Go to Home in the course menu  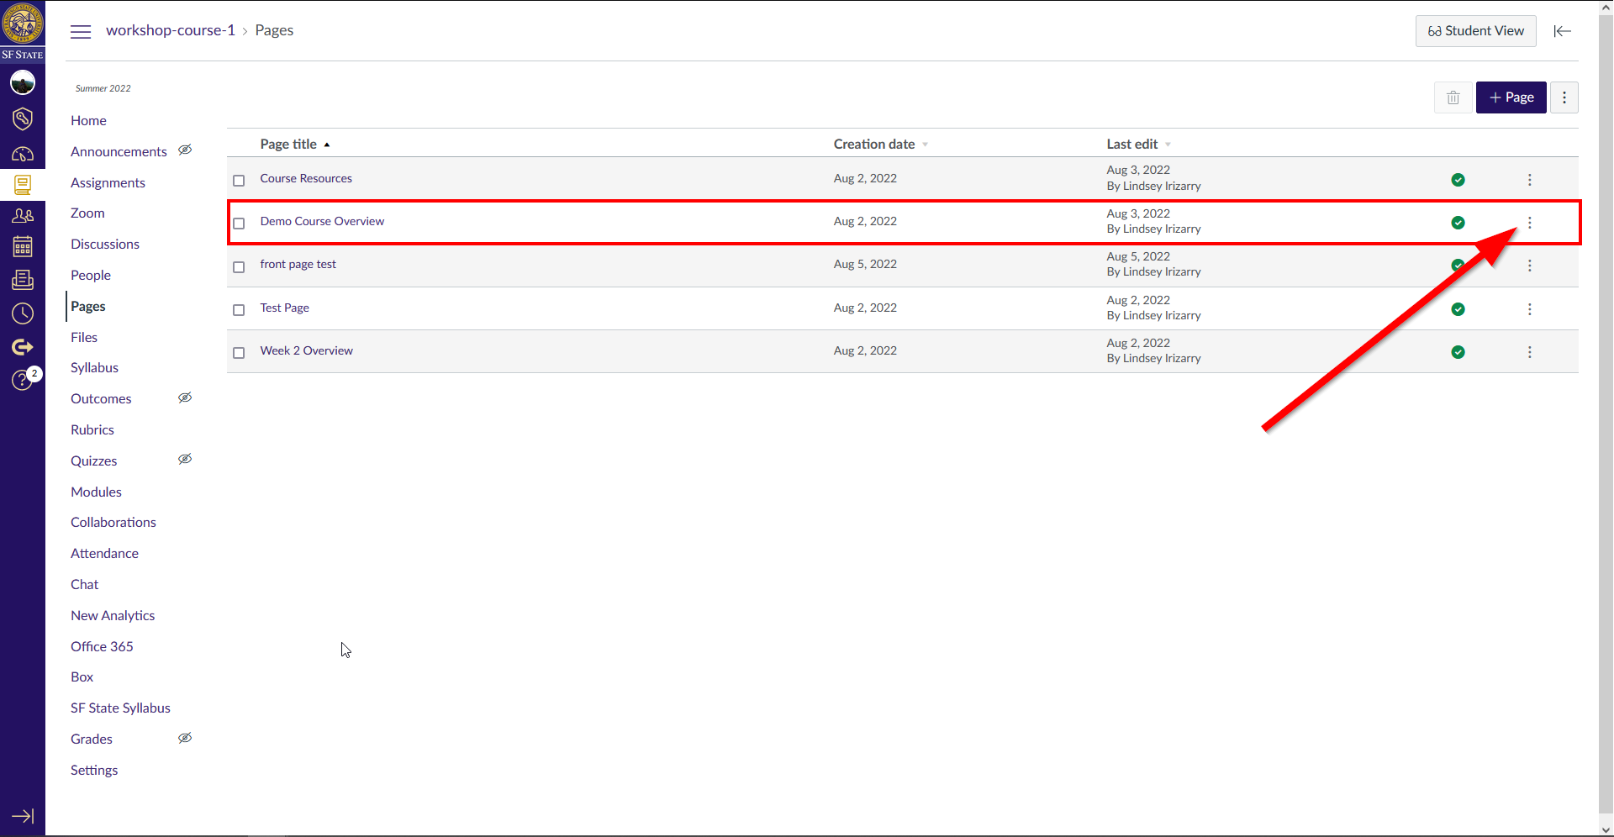click(88, 121)
